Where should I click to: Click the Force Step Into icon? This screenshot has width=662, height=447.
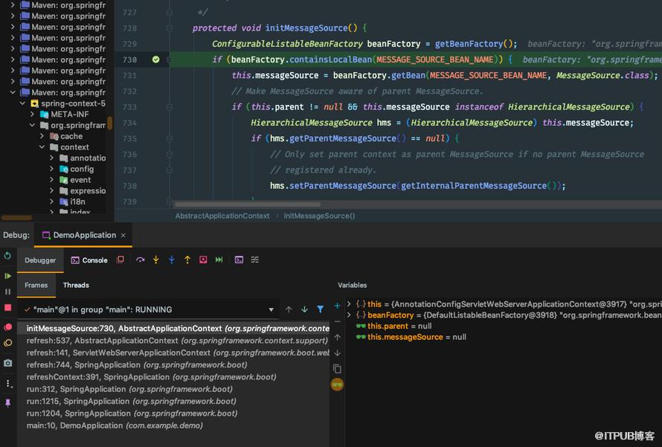point(171,260)
